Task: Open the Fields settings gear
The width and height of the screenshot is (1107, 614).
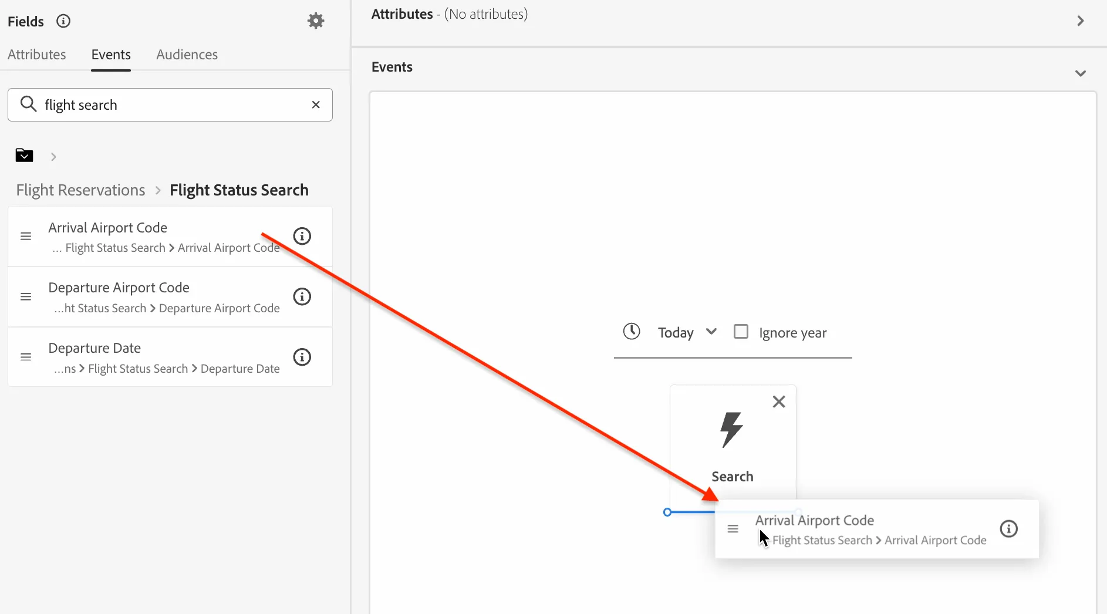Action: (x=316, y=21)
